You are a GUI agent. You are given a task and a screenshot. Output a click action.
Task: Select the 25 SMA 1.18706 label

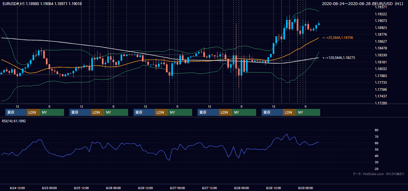pyautogui.click(x=338, y=38)
